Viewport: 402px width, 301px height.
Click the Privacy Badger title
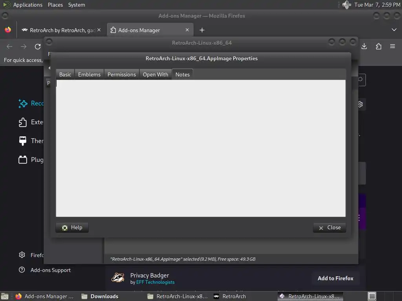click(150, 276)
